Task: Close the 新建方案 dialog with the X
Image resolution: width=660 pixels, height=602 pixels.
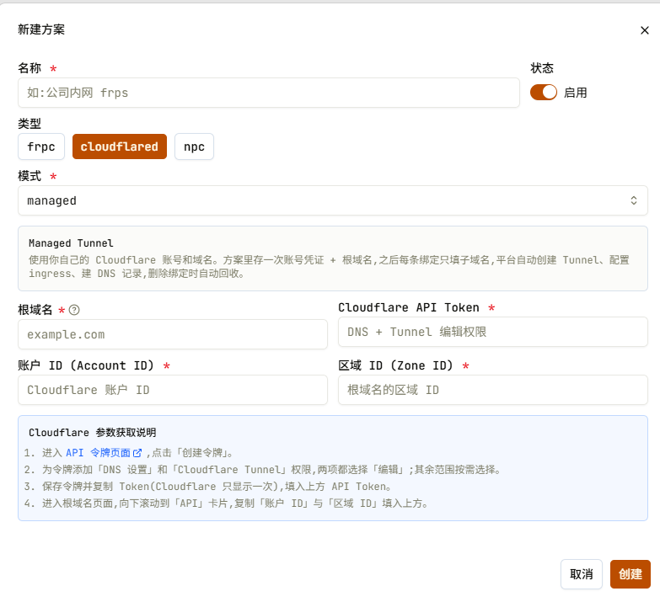Action: (644, 30)
